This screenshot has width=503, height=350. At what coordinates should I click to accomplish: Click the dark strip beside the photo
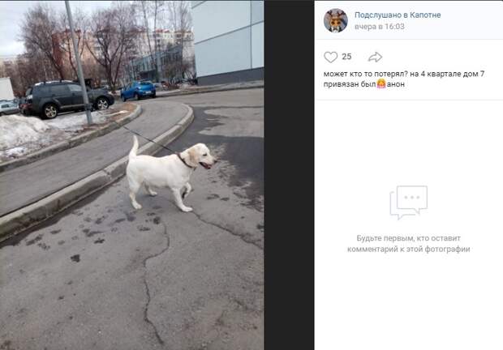pyautogui.click(x=289, y=175)
